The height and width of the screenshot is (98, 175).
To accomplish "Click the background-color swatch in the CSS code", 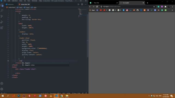I will (38, 48).
